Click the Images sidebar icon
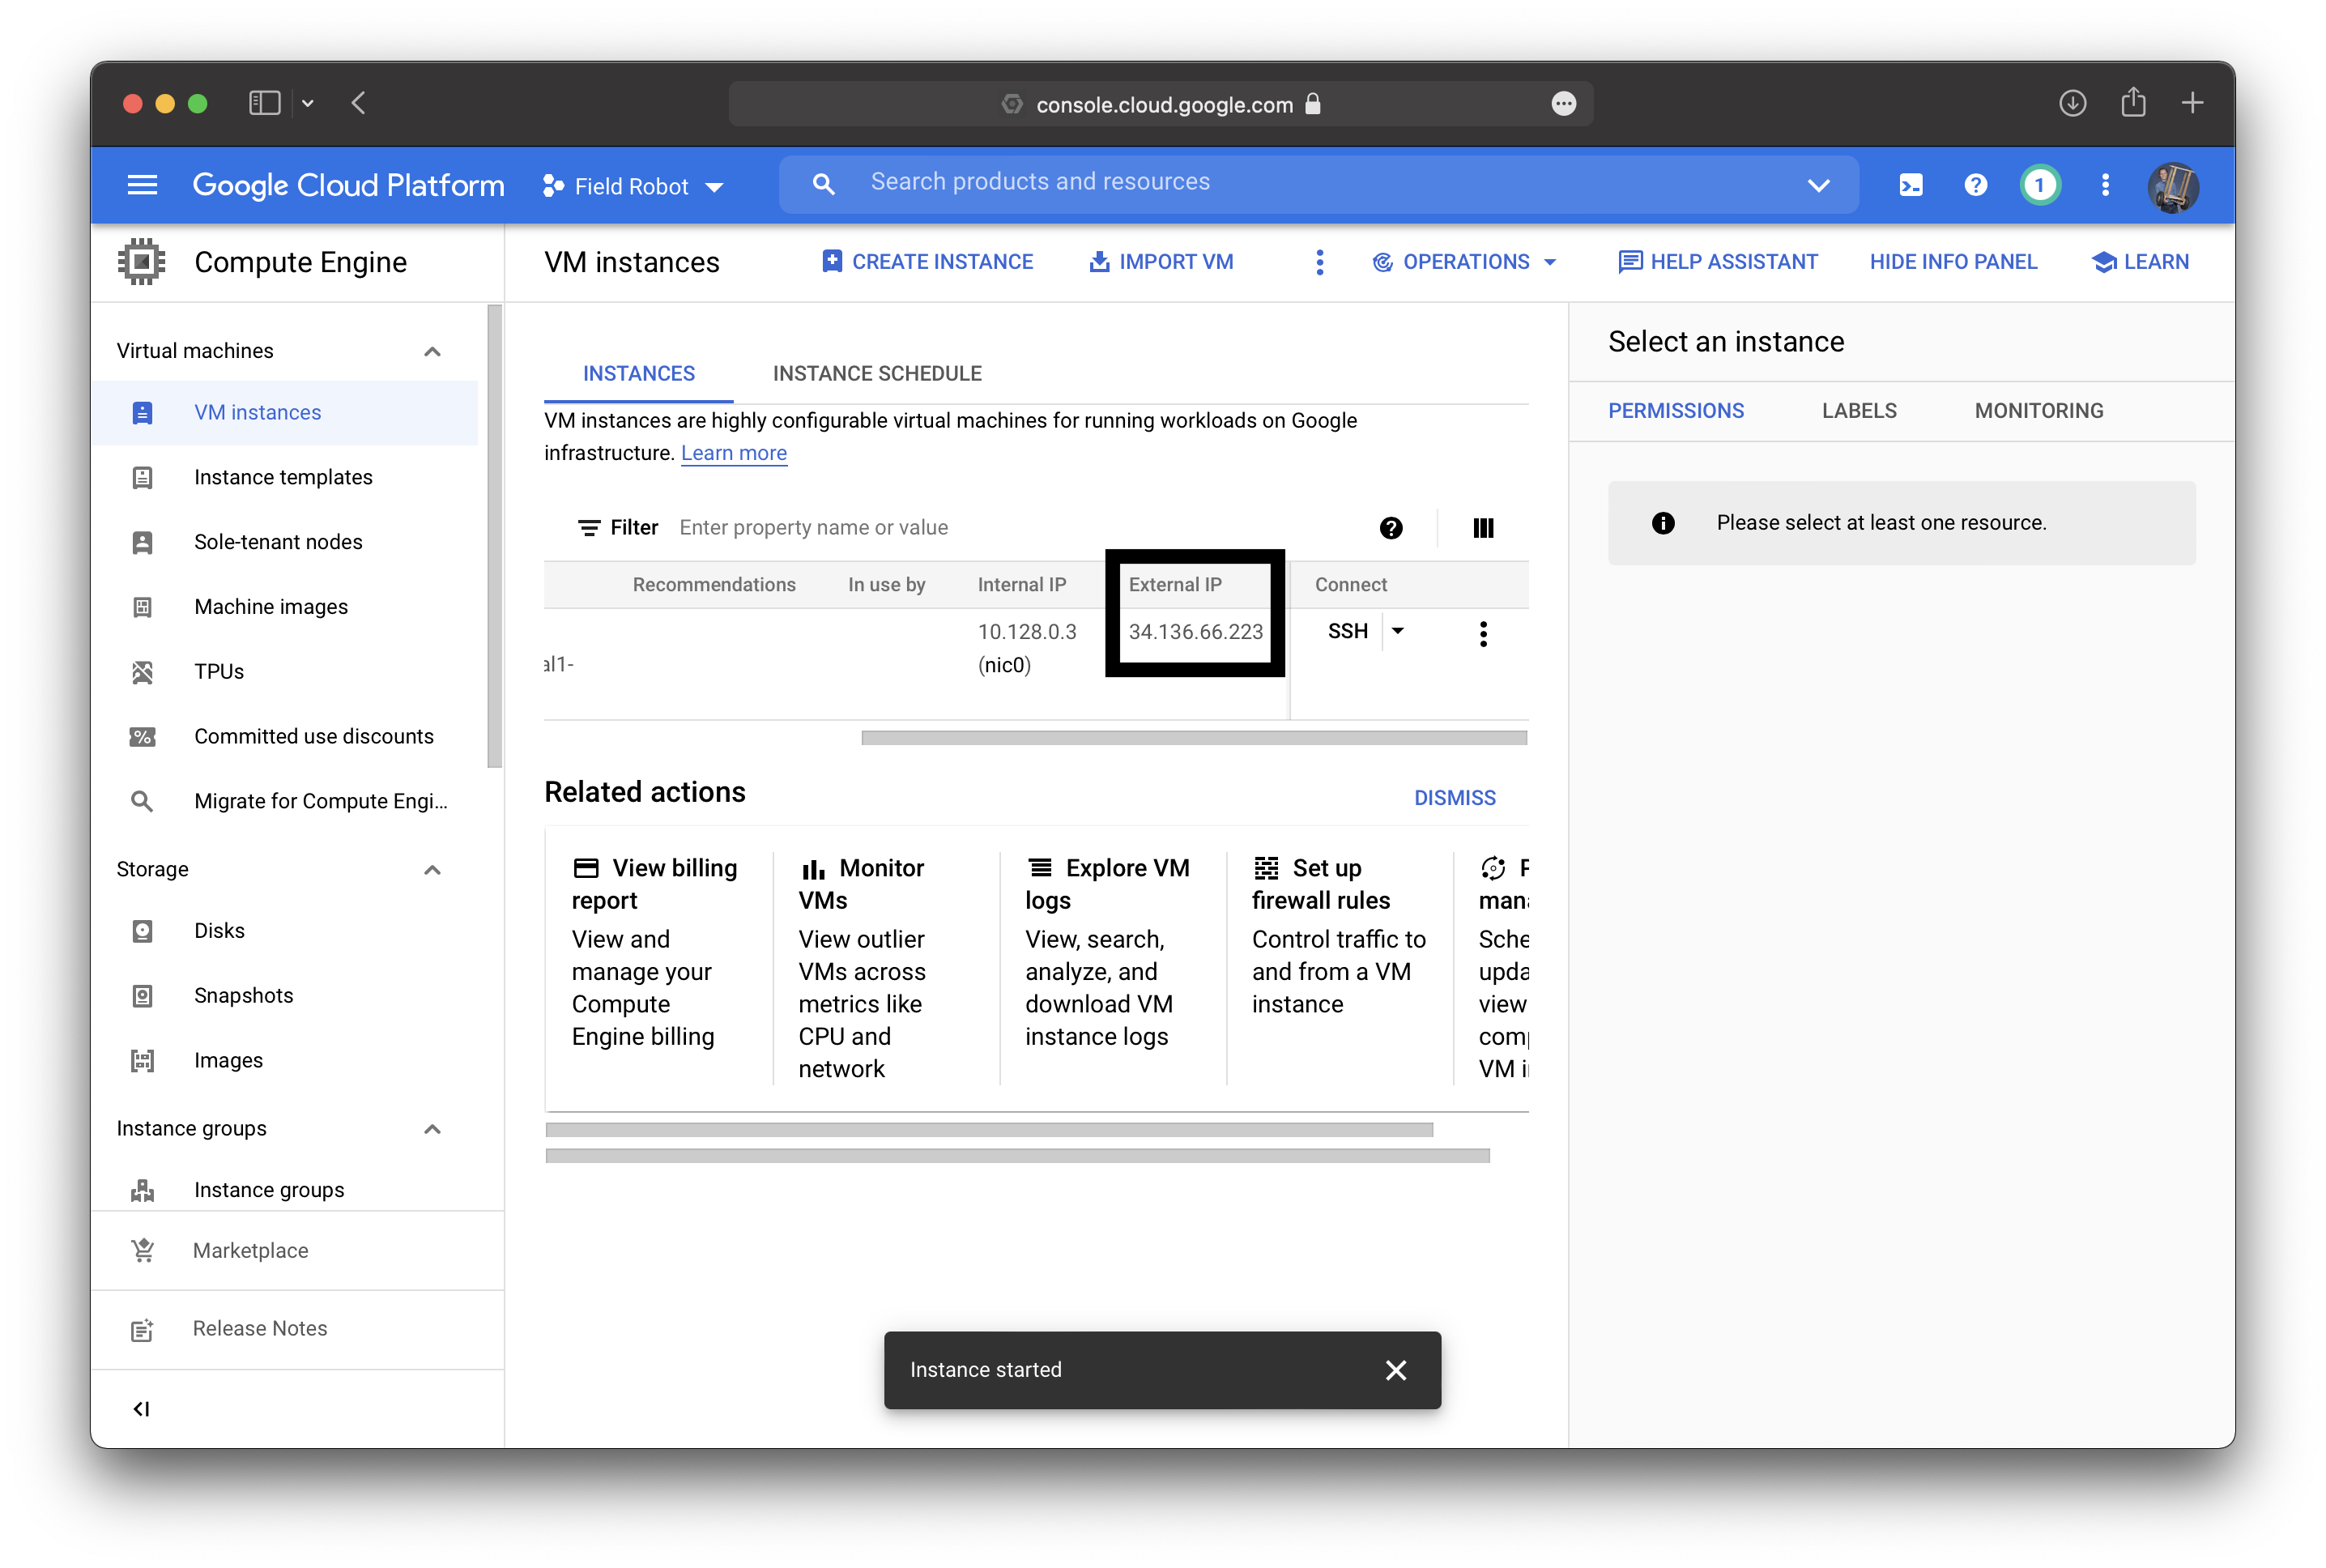Screen dimensions: 2326x1568 tap(143, 1061)
